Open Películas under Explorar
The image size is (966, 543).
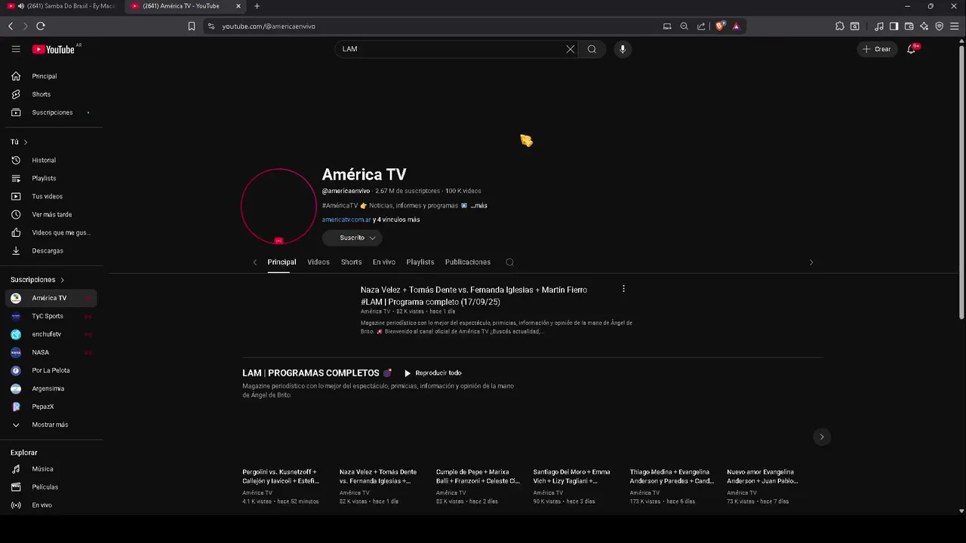(x=51, y=487)
